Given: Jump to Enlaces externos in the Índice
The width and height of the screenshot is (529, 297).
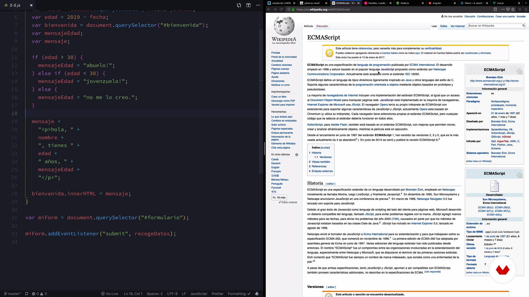Looking at the screenshot, I should click(322, 171).
